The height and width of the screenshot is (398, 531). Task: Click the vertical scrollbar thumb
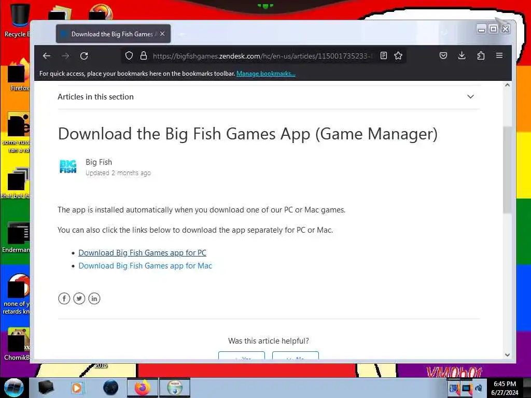(x=507, y=170)
